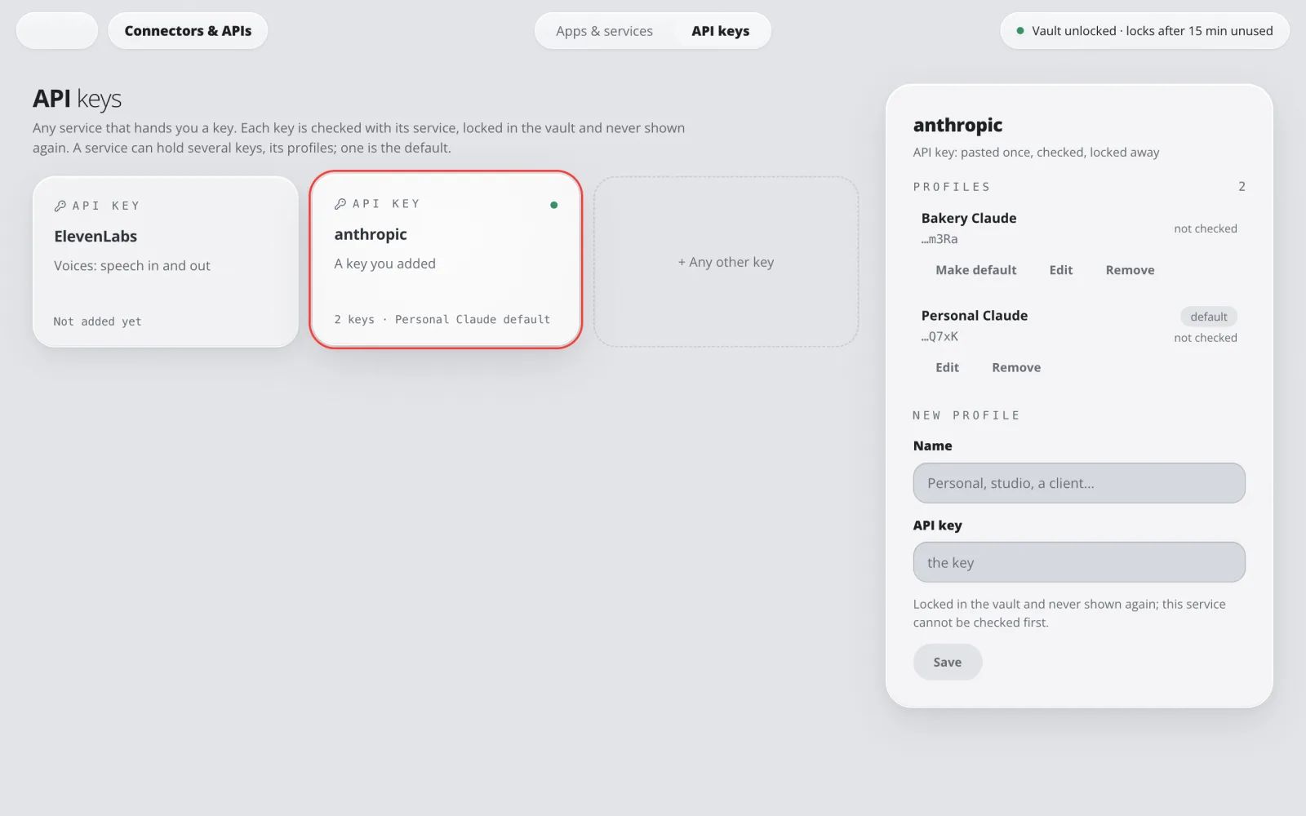Click the default badge on Personal Claude
This screenshot has height=816, width=1306.
click(1208, 317)
